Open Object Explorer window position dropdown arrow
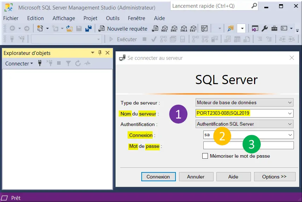The height and width of the screenshot is (202, 302). point(93,53)
